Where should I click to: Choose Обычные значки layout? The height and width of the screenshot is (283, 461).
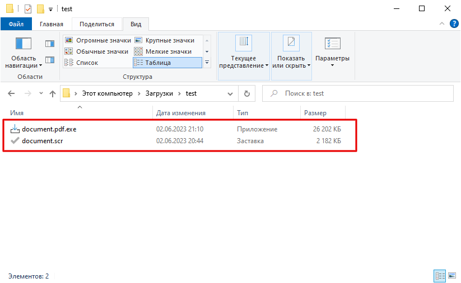click(96, 51)
